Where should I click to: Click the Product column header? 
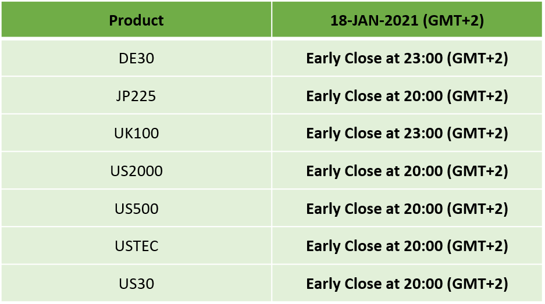[x=136, y=19]
